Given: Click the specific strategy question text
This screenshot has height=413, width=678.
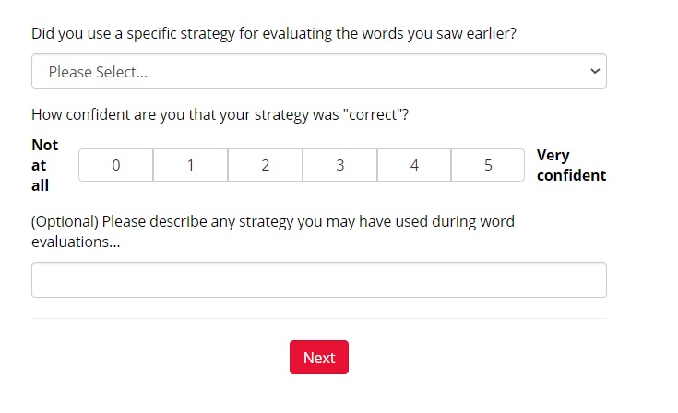Looking at the screenshot, I should click(273, 33).
